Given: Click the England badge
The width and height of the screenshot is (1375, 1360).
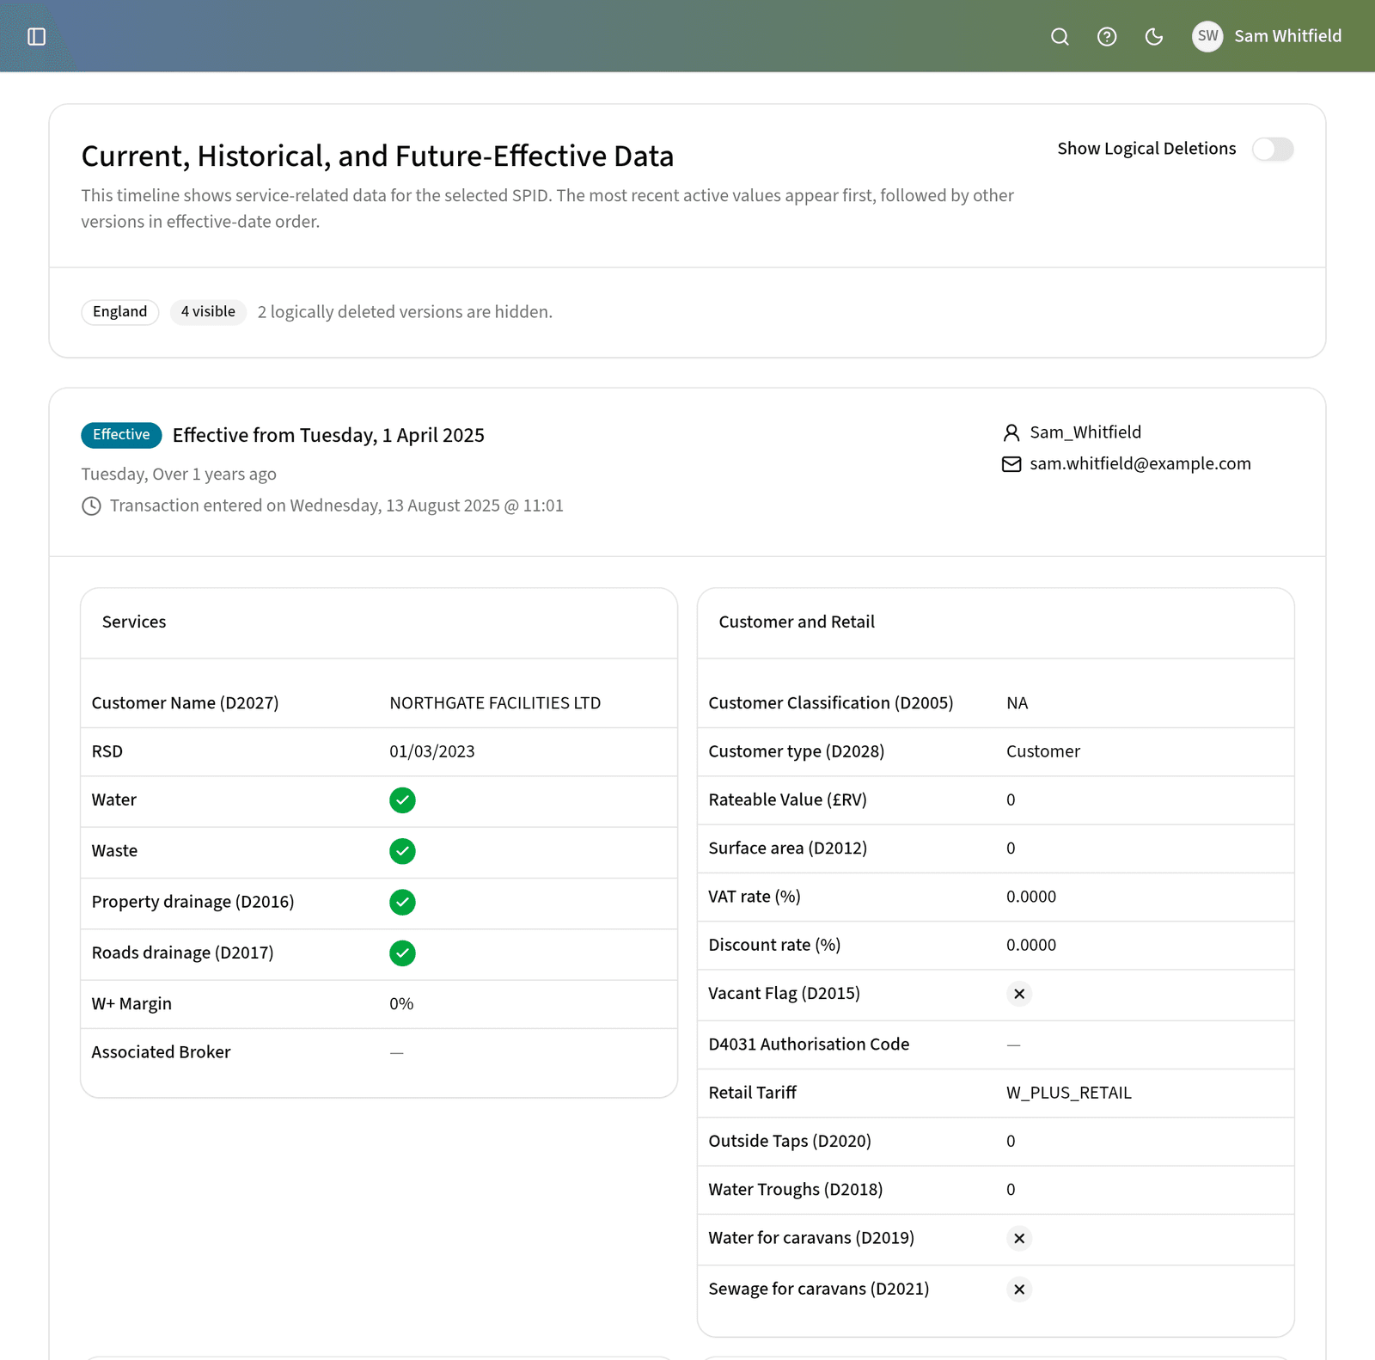Looking at the screenshot, I should tap(120, 311).
